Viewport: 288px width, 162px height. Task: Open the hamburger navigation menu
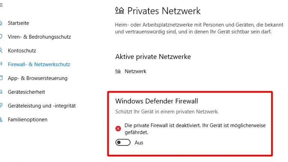tap(1, 4)
